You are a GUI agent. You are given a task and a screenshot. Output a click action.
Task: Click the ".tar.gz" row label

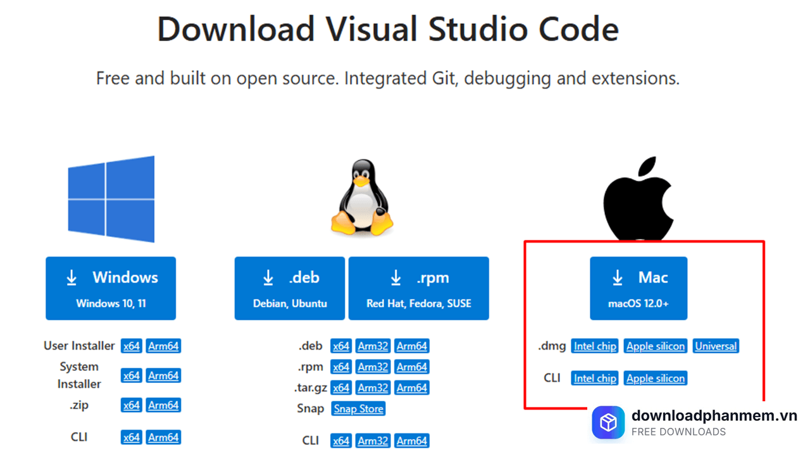pos(310,388)
